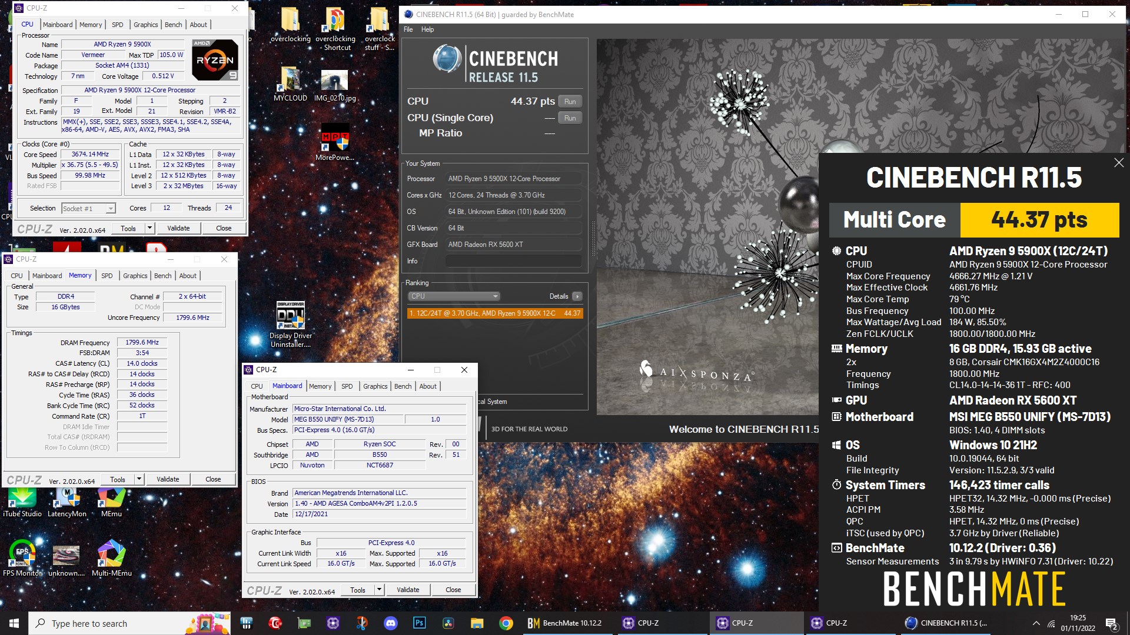This screenshot has height=635, width=1130.
Task: Launch the Display Driver Uninstaller desktop icon
Action: point(291,324)
